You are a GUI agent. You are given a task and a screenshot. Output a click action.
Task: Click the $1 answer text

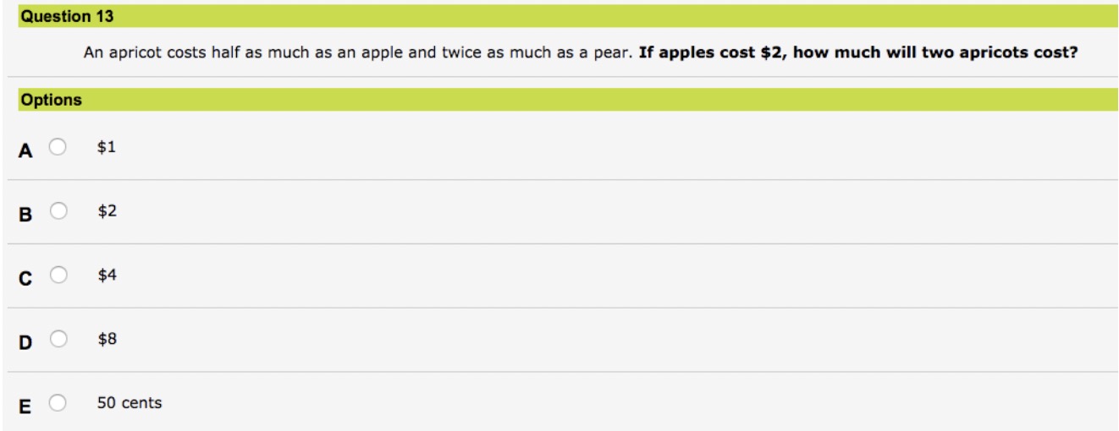point(106,147)
